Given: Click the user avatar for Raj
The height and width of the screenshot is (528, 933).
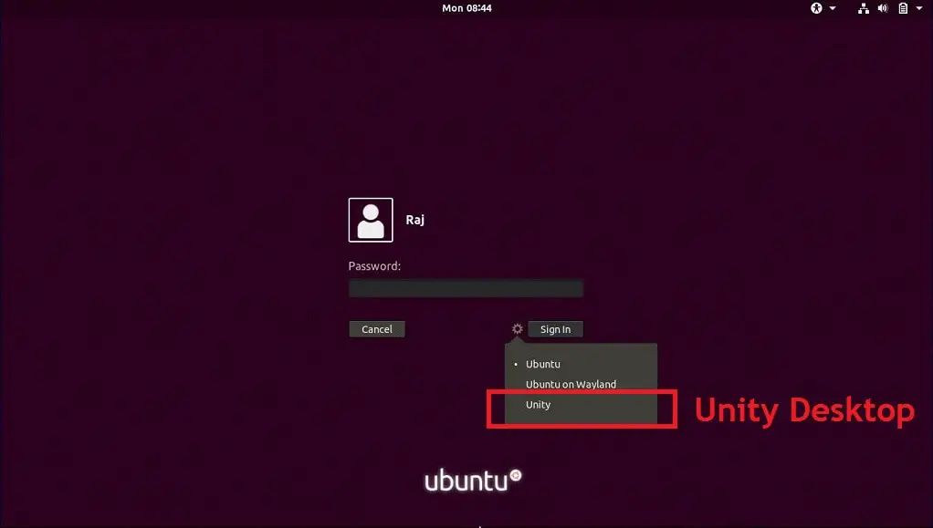Looking at the screenshot, I should [371, 220].
